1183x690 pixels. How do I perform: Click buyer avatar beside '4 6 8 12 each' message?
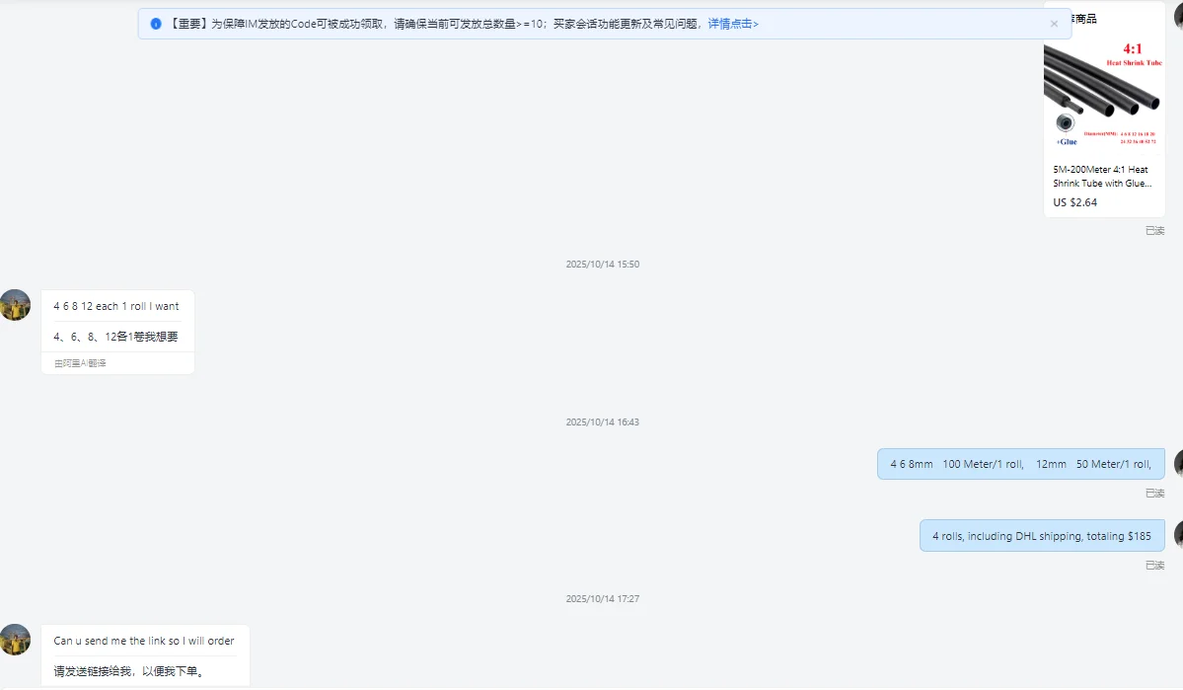pos(15,305)
